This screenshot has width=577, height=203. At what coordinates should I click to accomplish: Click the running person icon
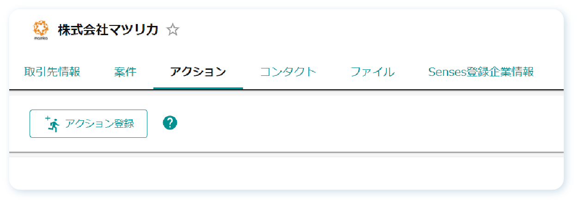coord(55,125)
